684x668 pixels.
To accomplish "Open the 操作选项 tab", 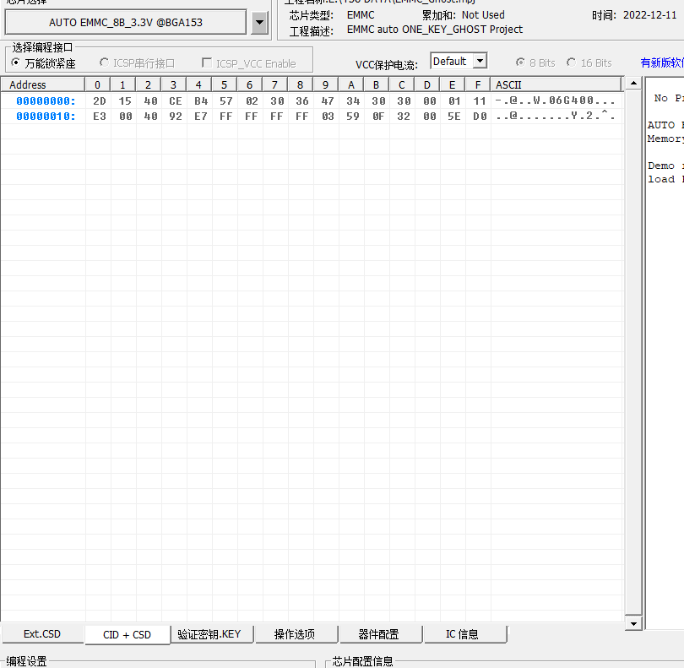I will (295, 634).
